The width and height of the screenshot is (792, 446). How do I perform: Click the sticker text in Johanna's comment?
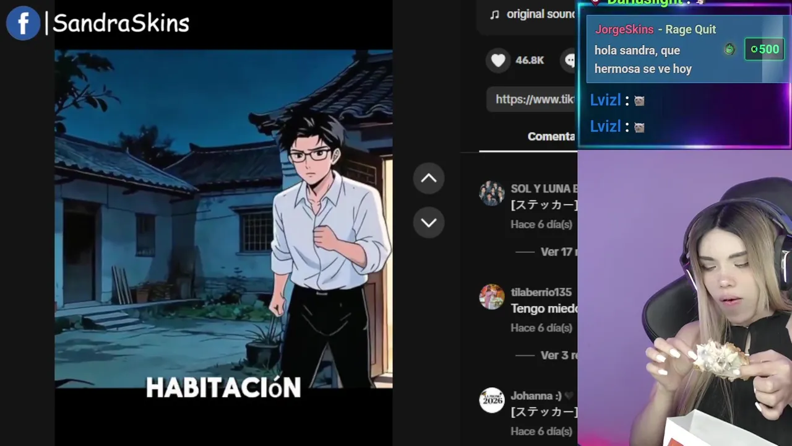(544, 412)
